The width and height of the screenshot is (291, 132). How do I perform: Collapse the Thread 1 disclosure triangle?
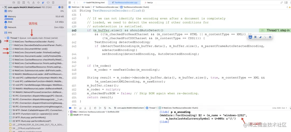pyautogui.click(x=5, y=38)
